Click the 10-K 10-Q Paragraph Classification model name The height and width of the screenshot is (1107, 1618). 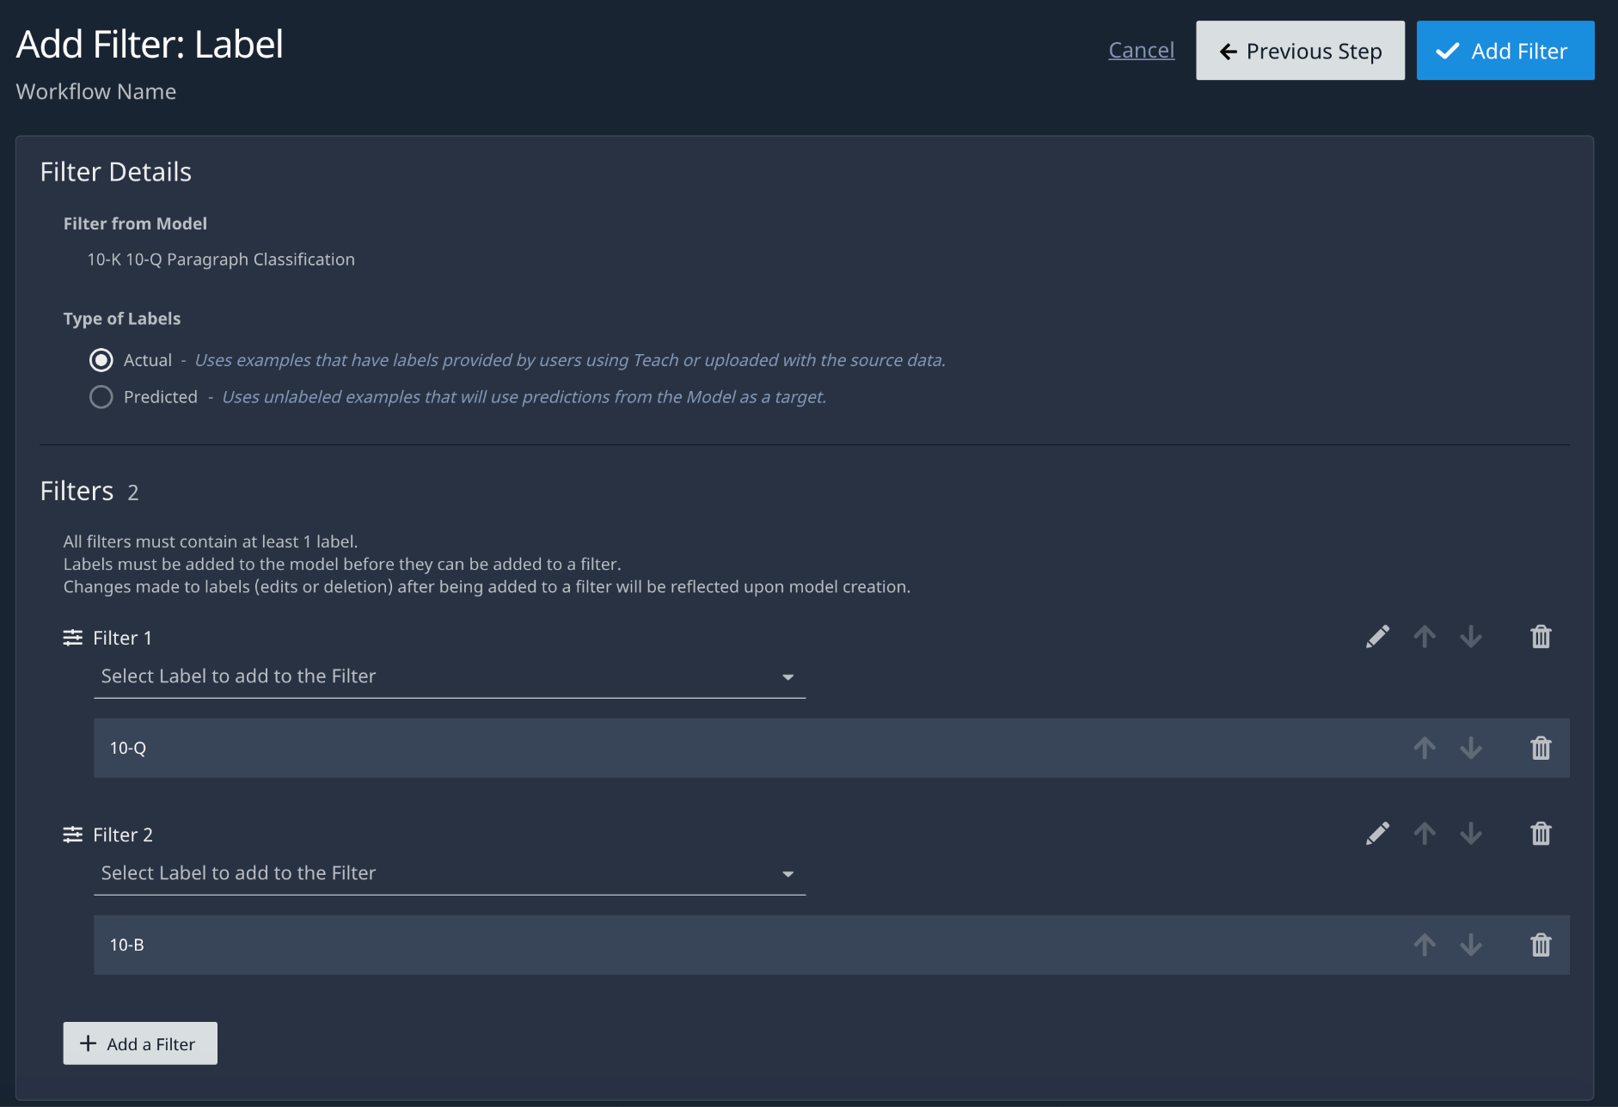pos(221,260)
